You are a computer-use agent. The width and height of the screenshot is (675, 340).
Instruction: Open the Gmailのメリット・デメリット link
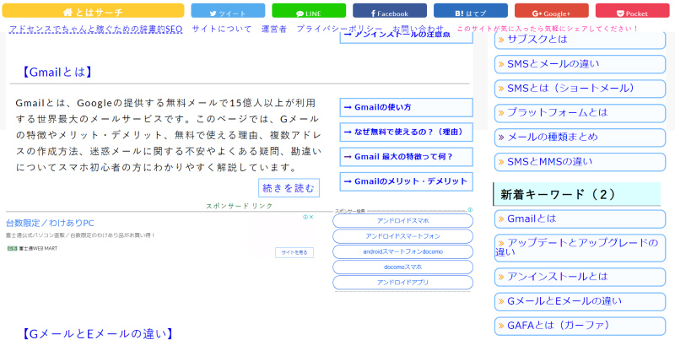pyautogui.click(x=406, y=181)
